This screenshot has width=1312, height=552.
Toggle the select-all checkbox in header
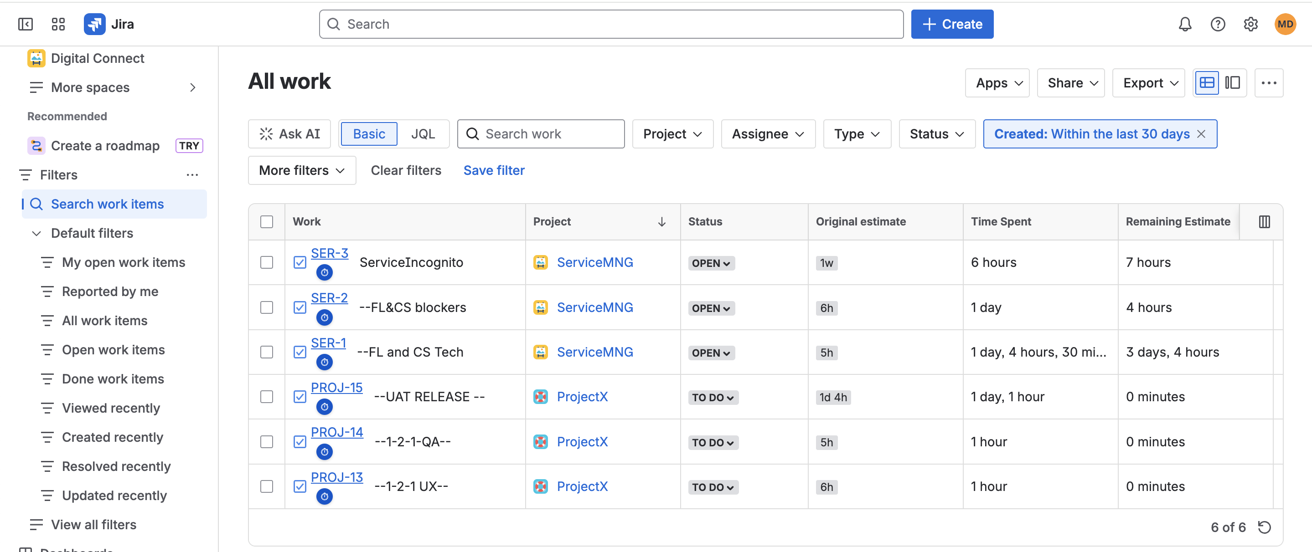(x=266, y=221)
